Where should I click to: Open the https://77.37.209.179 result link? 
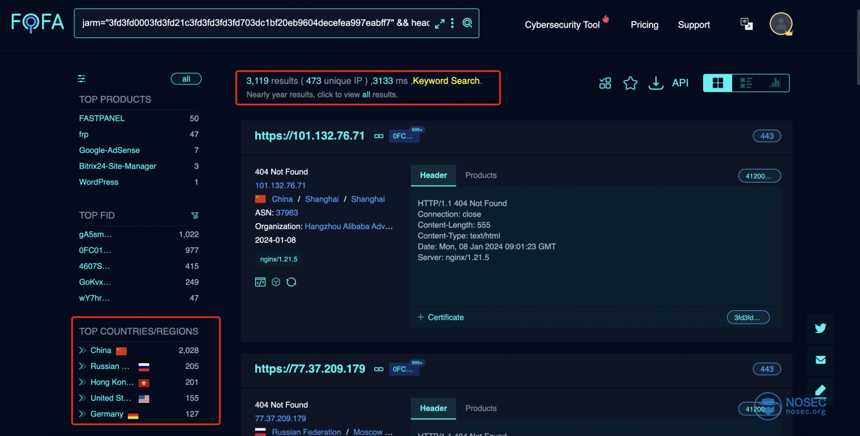[310, 369]
